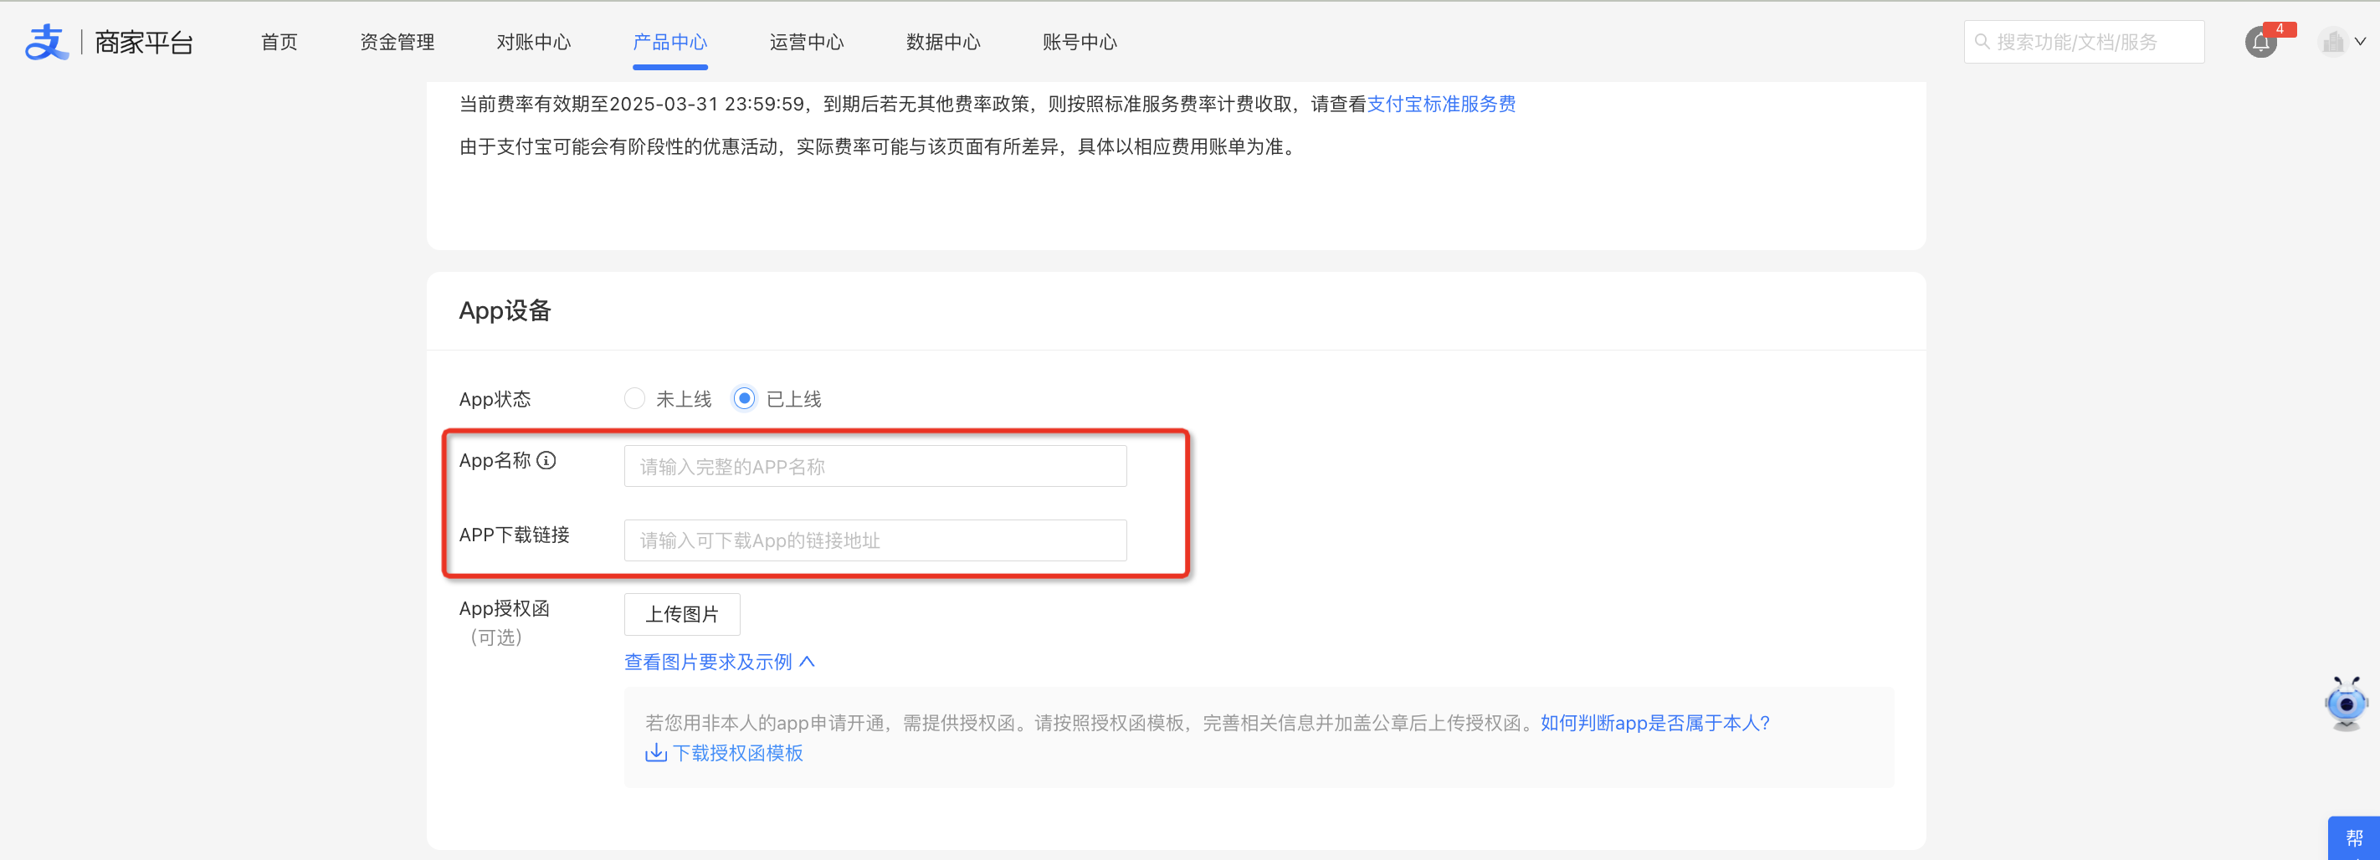Image resolution: width=2380 pixels, height=860 pixels.
Task: Open the 产品中心 tab
Action: coord(669,42)
